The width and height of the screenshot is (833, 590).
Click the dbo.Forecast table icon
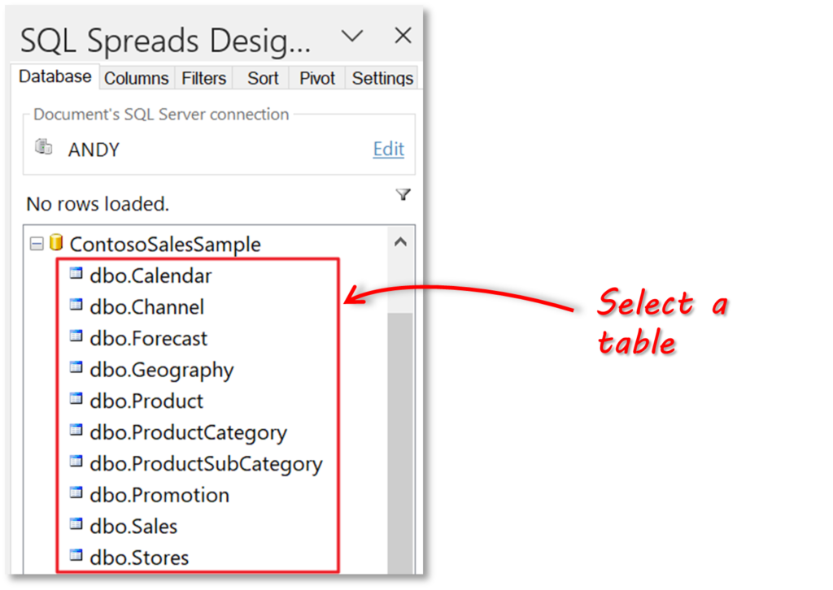click(x=76, y=336)
